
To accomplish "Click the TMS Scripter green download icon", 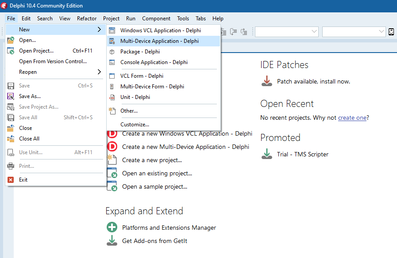I will 266,154.
